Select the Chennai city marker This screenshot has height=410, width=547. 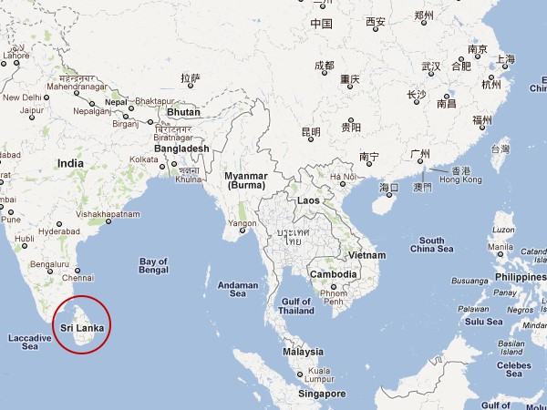click(x=77, y=271)
